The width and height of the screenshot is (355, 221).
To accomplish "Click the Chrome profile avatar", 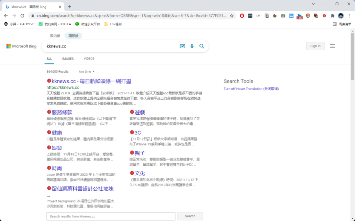I will pyautogui.click(x=341, y=16).
